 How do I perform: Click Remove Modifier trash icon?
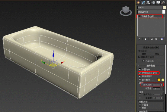point(156,39)
